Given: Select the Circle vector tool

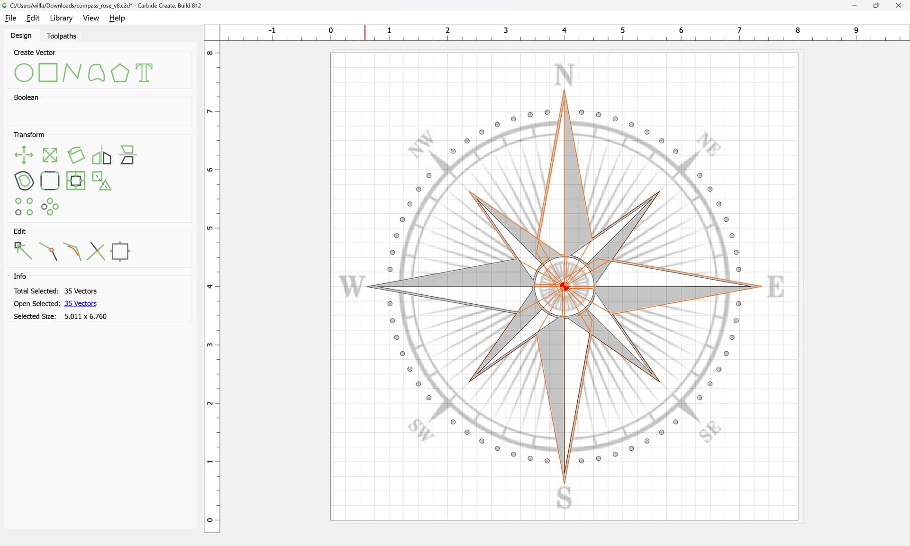Looking at the screenshot, I should (x=24, y=73).
